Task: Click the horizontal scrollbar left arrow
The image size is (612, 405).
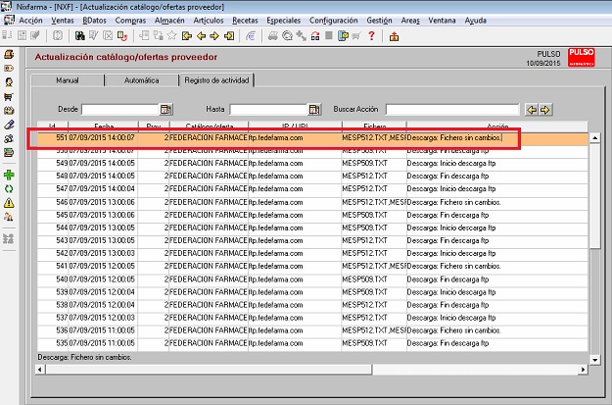Action: (40, 369)
